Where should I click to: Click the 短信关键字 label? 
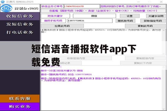(55, 16)
